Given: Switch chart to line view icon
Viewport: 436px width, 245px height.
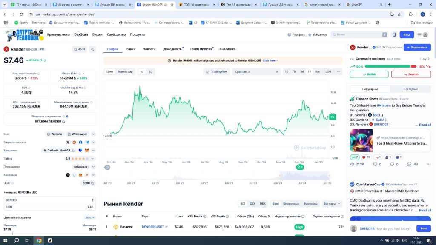Looking at the screenshot, I should point(142,71).
